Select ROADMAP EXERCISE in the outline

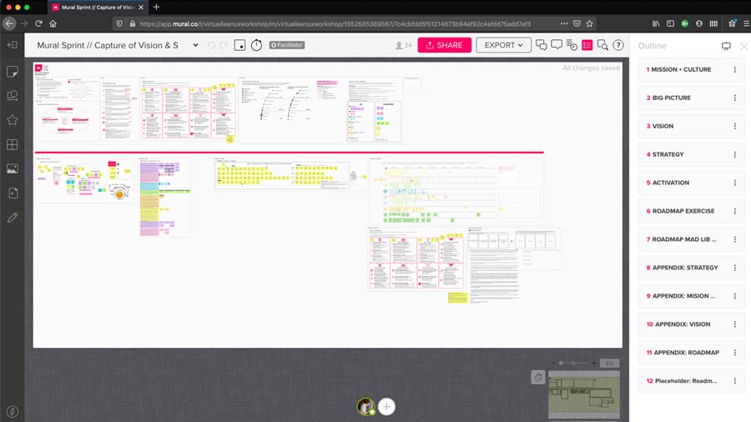pos(683,211)
